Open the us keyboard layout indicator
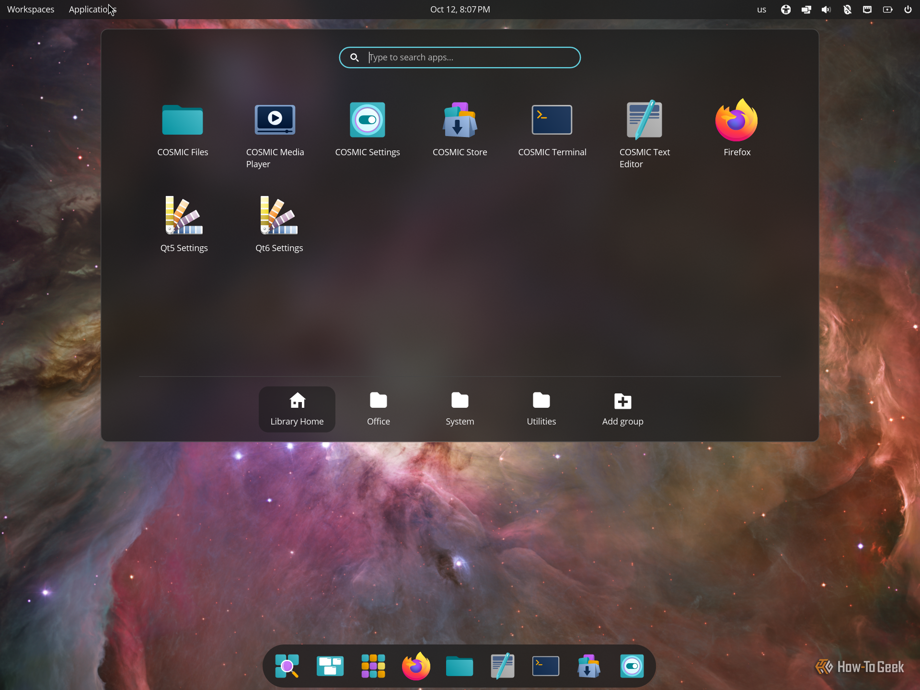 [x=761, y=10]
